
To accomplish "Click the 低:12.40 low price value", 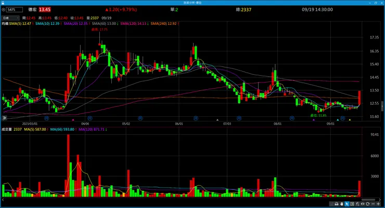I will click(x=61, y=18).
